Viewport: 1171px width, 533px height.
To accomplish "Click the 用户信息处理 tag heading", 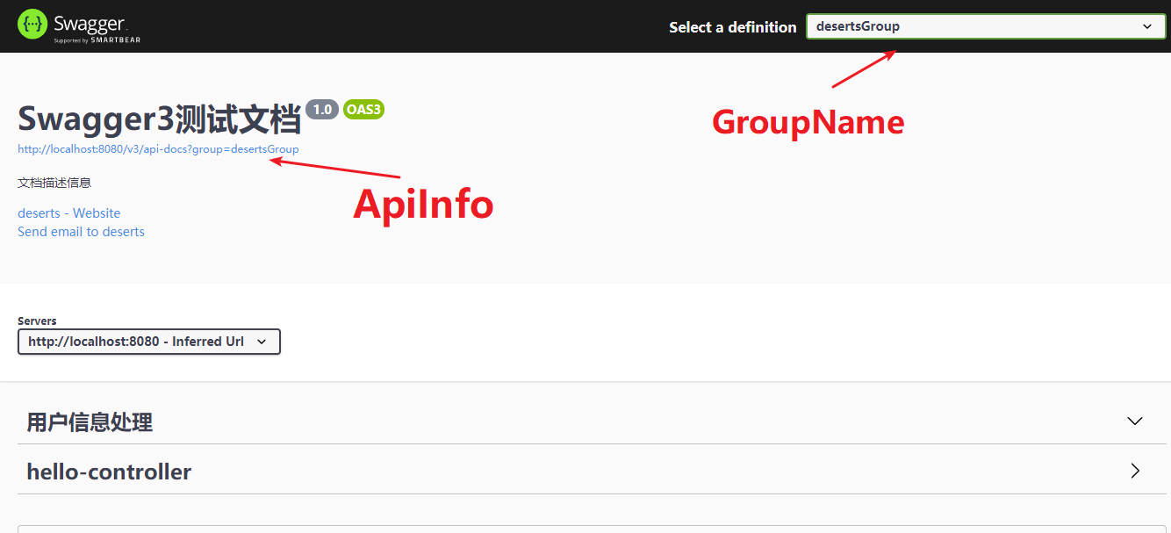I will 90,422.
